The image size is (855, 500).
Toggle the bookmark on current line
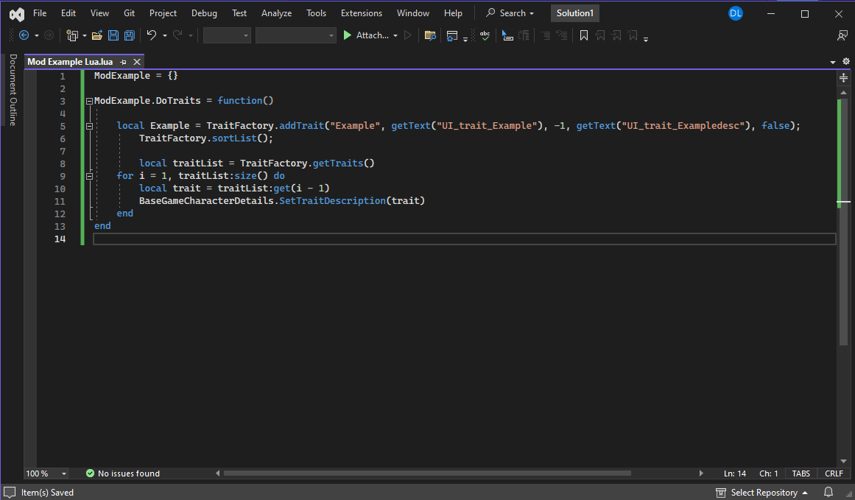(x=583, y=35)
